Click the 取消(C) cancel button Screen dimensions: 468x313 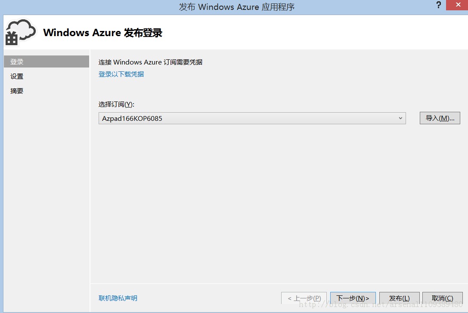click(442, 298)
